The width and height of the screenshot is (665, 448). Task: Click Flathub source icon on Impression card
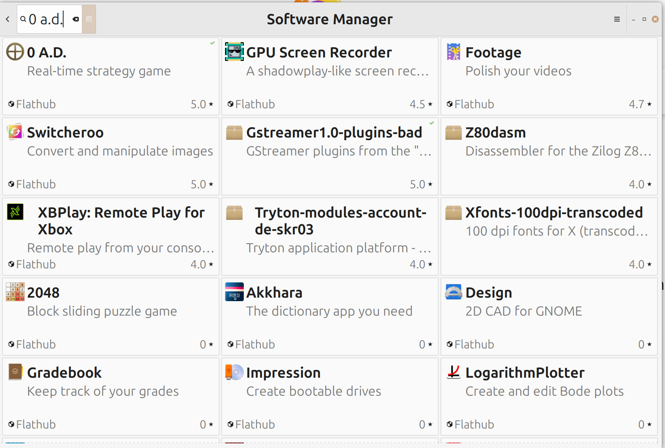pos(231,424)
